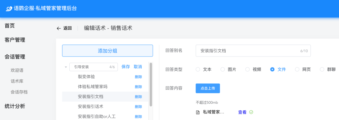The image size is (339, 120).
Task: Click the 语鹦企服 logo icon
Action: tap(9, 9)
